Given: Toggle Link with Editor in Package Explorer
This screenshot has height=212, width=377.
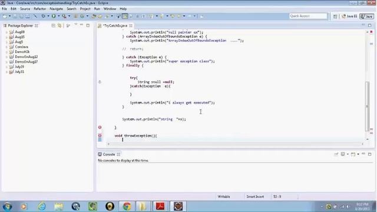Looking at the screenshot, I should pyautogui.click(x=59, y=25).
